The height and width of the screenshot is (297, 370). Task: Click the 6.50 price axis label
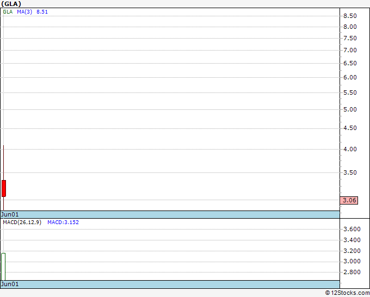tap(350, 63)
